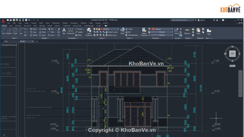Insert a Table from Annotation panel
244x137 pixels.
78,35
